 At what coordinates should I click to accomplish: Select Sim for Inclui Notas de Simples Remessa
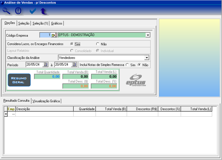click(x=127, y=65)
